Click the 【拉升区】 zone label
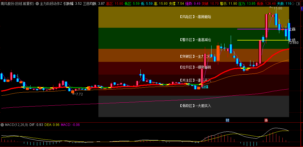The width and height of the screenshot is (303, 147). tap(187, 67)
